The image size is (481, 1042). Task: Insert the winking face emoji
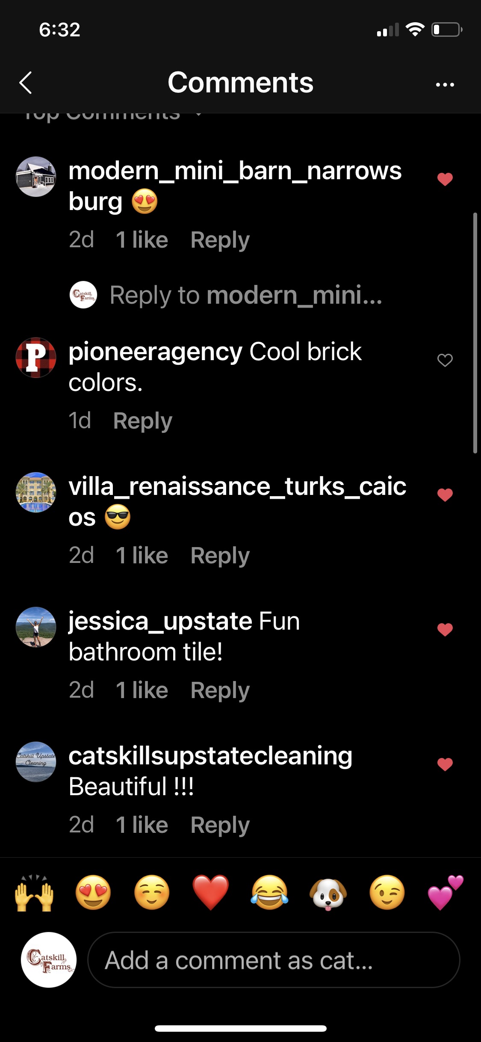pos(387,893)
